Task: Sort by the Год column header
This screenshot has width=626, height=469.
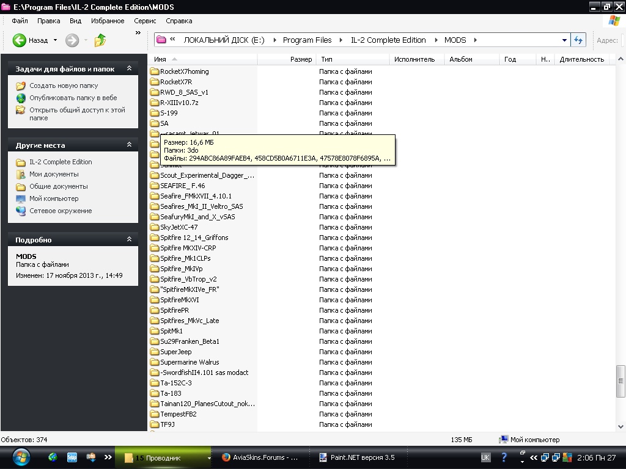Action: 517,59
